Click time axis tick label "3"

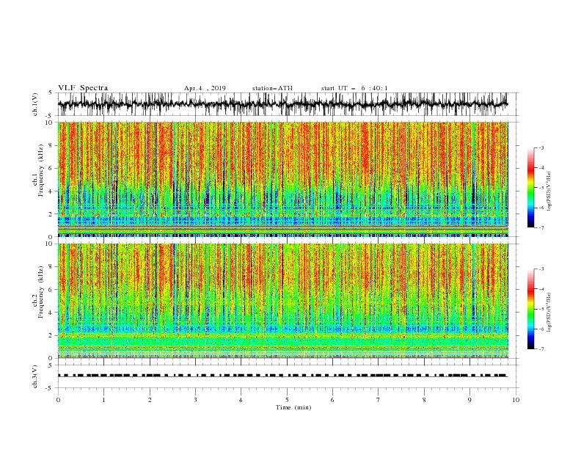(195, 400)
